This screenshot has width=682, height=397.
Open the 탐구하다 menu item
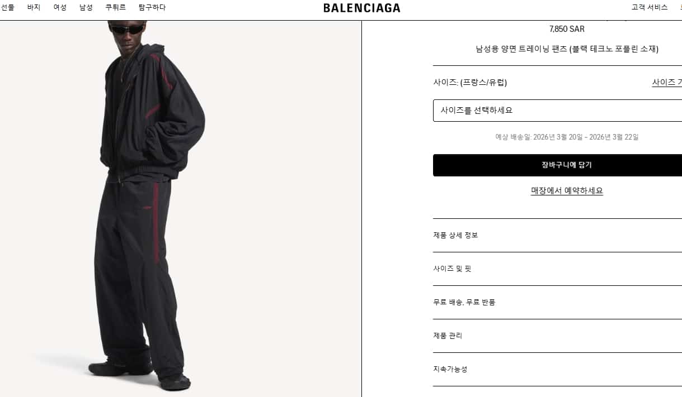click(152, 7)
